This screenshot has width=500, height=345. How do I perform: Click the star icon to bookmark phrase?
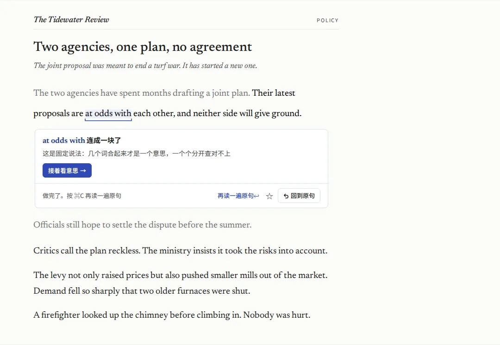coord(269,196)
